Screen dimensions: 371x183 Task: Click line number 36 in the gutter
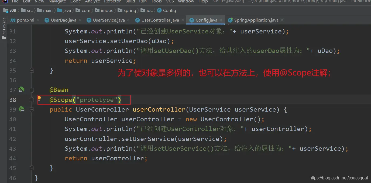coord(13,80)
